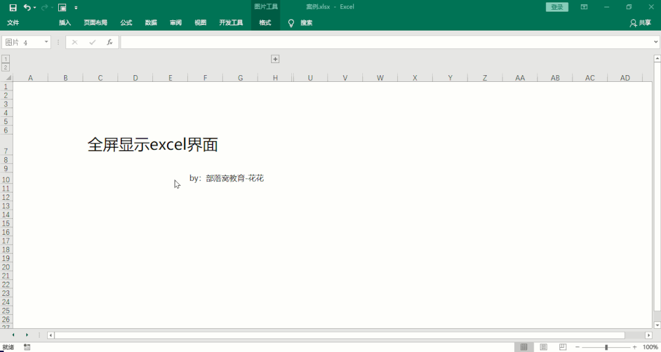This screenshot has height=352, width=661.
Task: Click the zoom slider handle
Action: (x=606, y=347)
